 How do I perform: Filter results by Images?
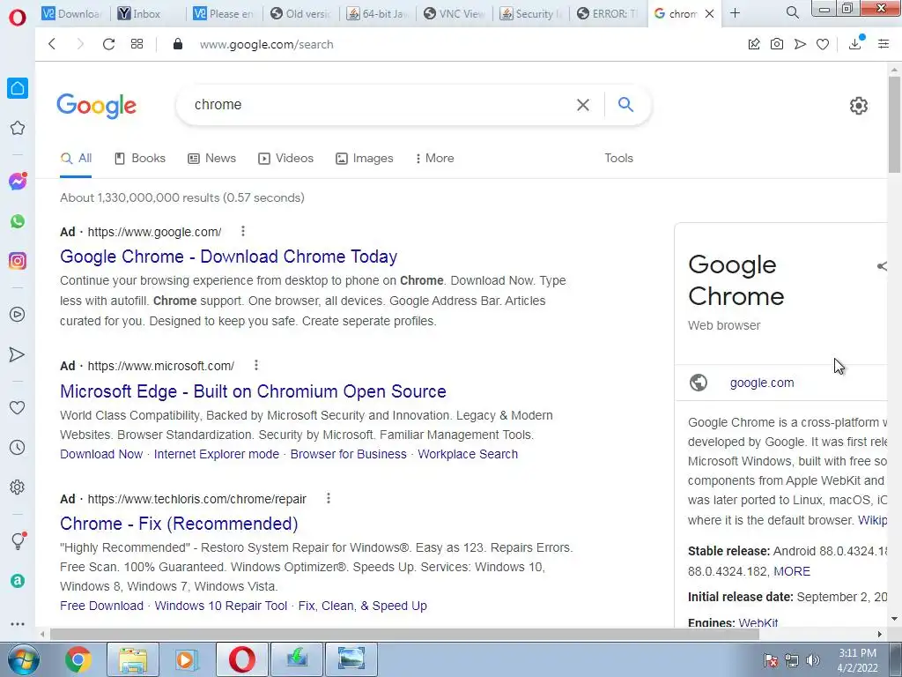365,159
